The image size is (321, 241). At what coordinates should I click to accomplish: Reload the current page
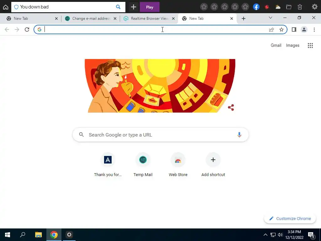tap(27, 29)
